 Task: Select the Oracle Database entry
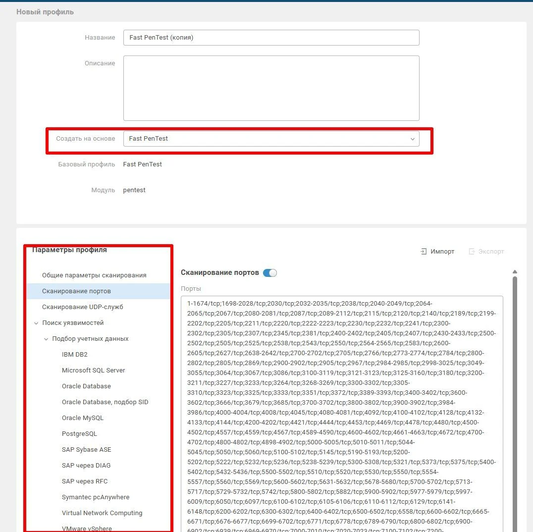pyautogui.click(x=86, y=386)
